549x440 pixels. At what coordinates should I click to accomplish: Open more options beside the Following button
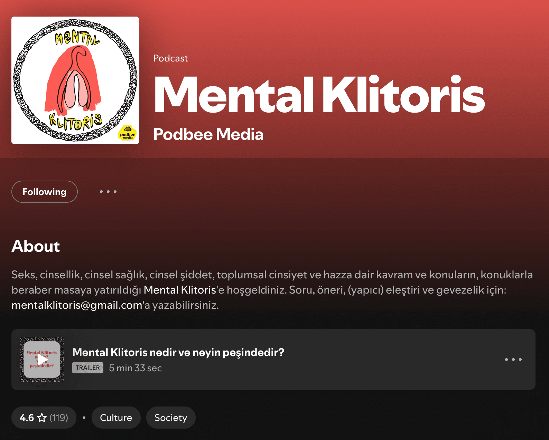tap(108, 192)
